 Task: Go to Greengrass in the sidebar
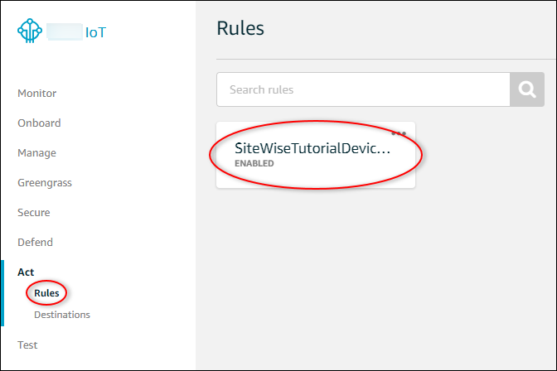[45, 183]
